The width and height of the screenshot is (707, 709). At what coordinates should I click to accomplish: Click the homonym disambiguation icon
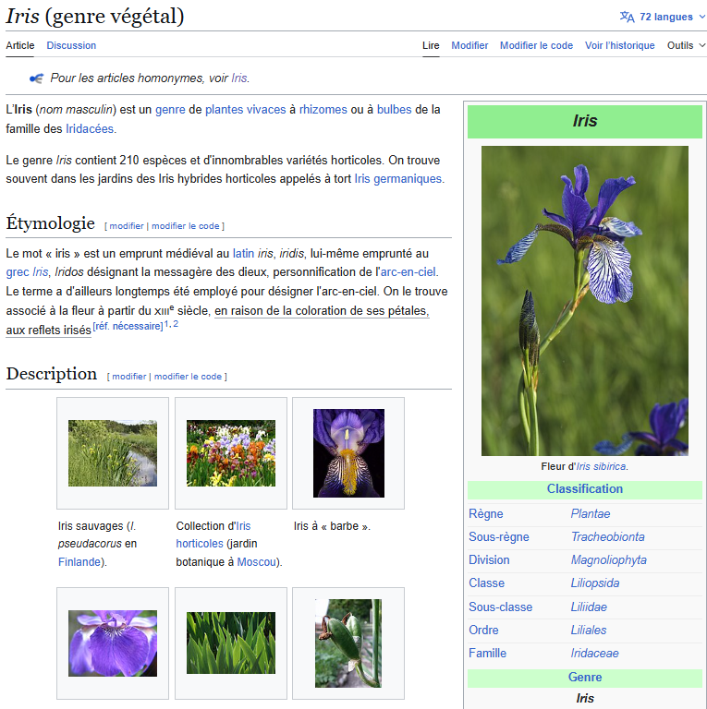click(36, 78)
